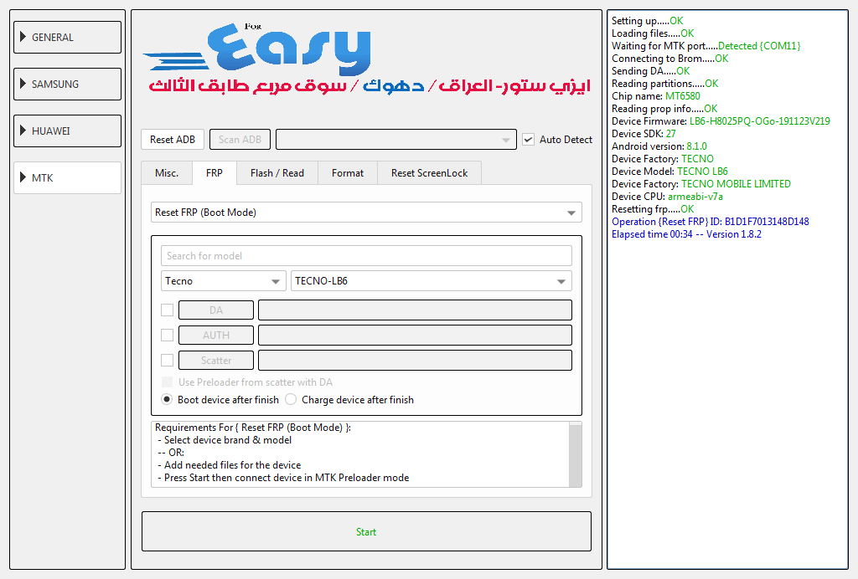This screenshot has width=858, height=579.
Task: Click the DA file path field
Action: point(415,310)
